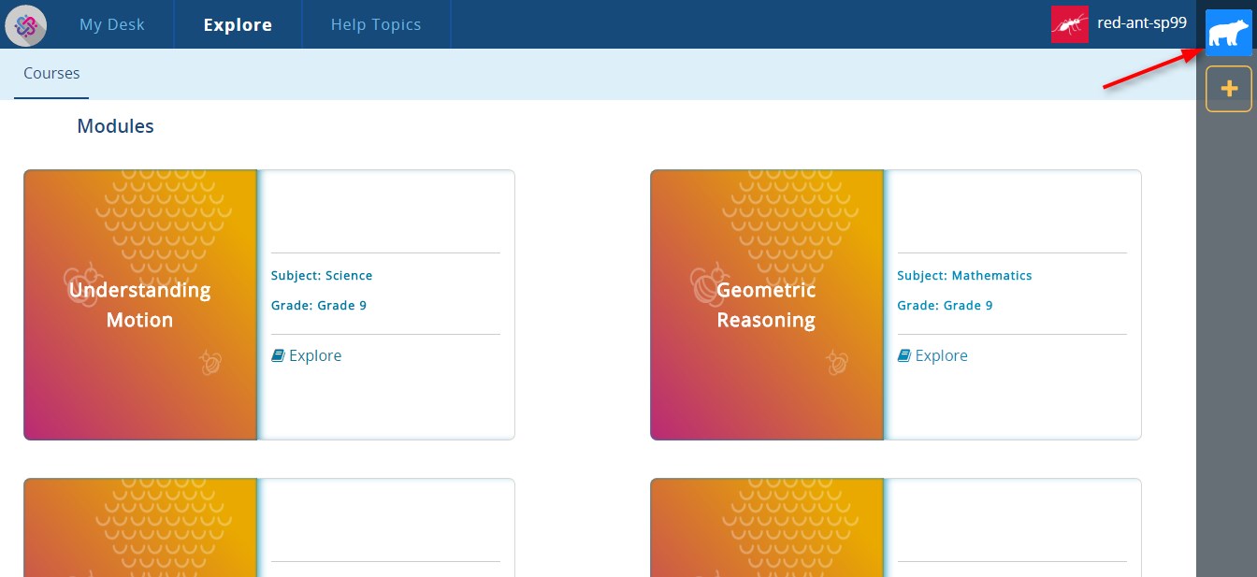Image resolution: width=1257 pixels, height=577 pixels.
Task: Open the Understanding Motion module thumbnail
Action: [x=140, y=305]
